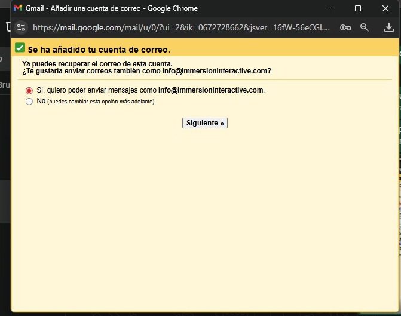
Task: Click the 'Sí, quiero poder enviar mensajes como' label text
Action: coord(97,90)
